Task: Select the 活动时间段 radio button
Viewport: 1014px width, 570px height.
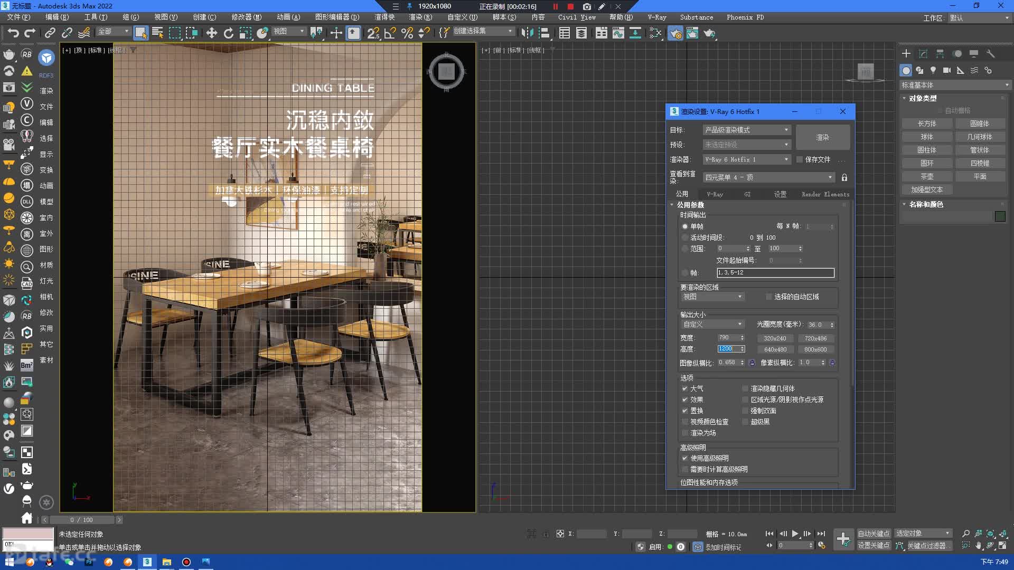Action: click(685, 237)
